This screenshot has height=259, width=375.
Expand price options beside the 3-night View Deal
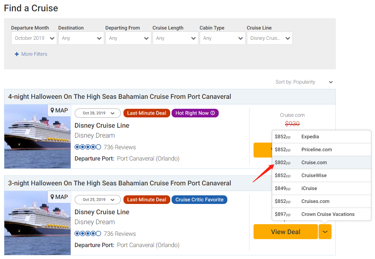[325, 232]
